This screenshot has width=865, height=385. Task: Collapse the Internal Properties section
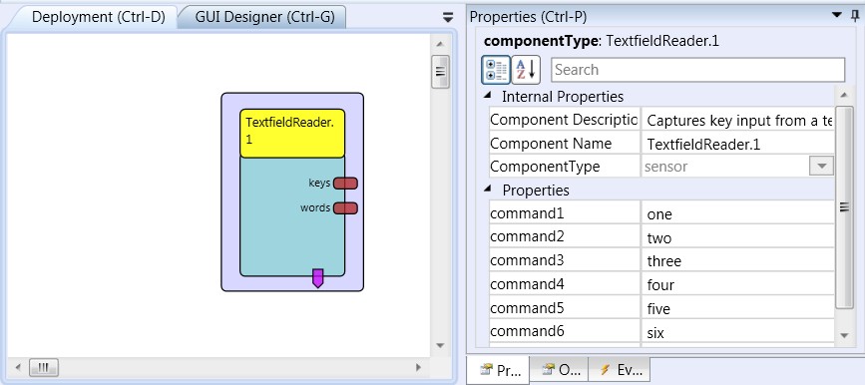[488, 95]
